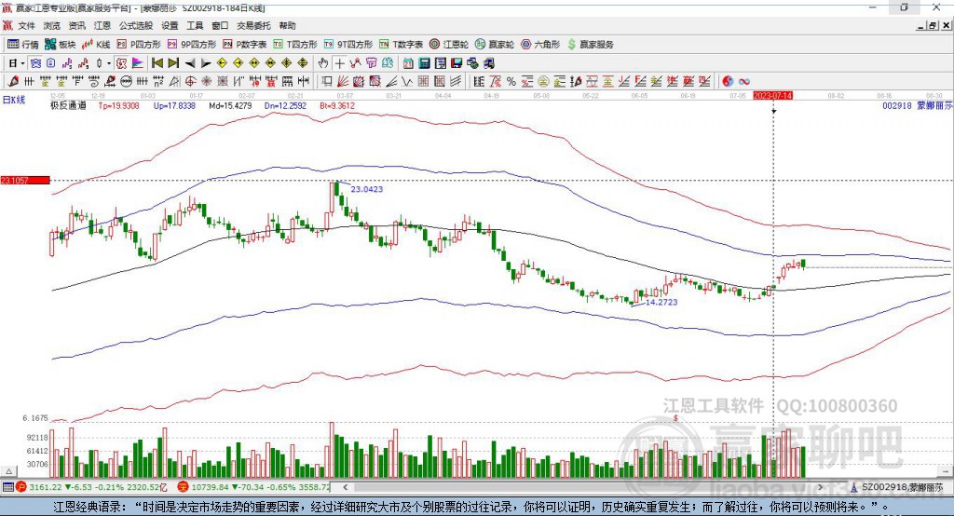Open the T四方形 tool
Image resolution: width=954 pixels, height=516 pixels.
pos(295,45)
